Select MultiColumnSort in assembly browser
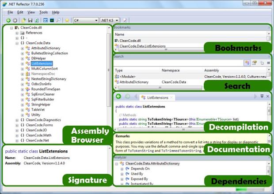Viewport: 274px width, 194px height. tap(45, 68)
